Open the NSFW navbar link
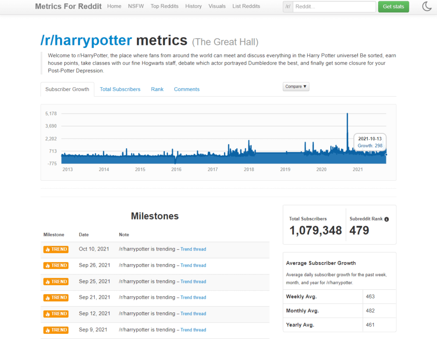Image resolution: width=437 pixels, height=339 pixels. click(x=136, y=6)
